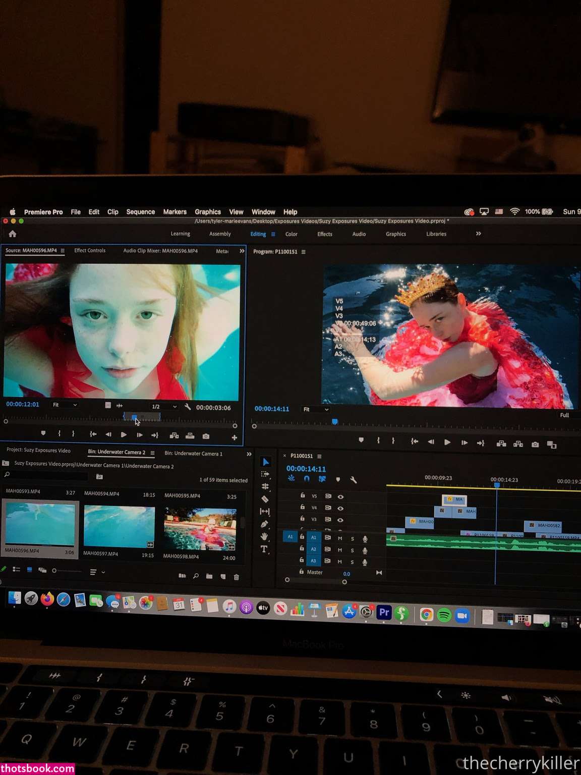The height and width of the screenshot is (775, 581).
Task: Toggle V5 track output eye
Action: point(340,496)
